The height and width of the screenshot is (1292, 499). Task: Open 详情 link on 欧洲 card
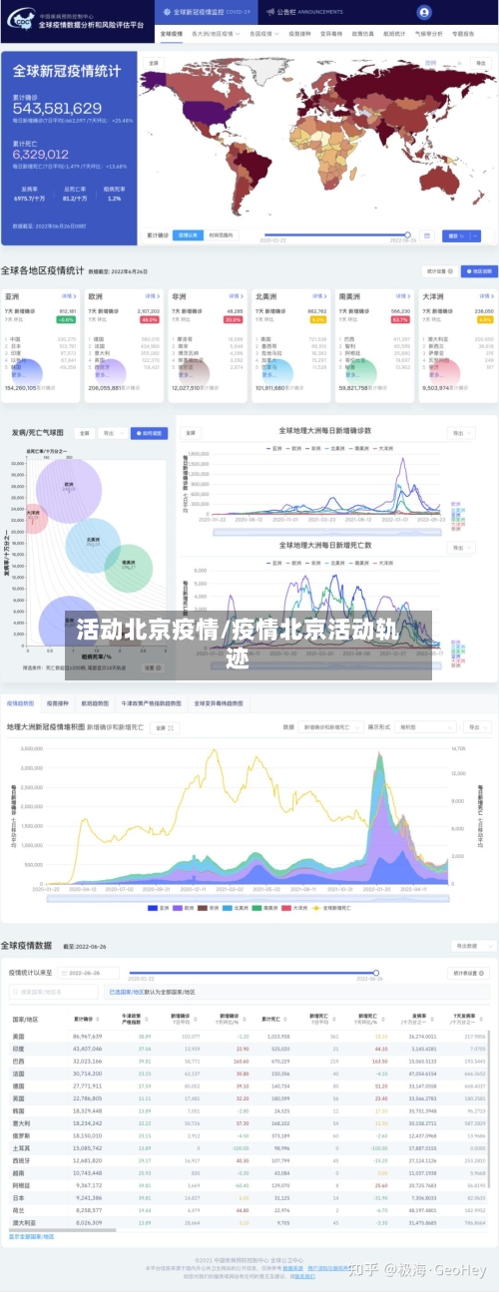click(x=152, y=296)
